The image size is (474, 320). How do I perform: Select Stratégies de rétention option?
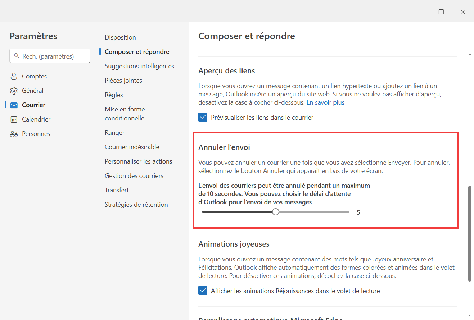[136, 205]
